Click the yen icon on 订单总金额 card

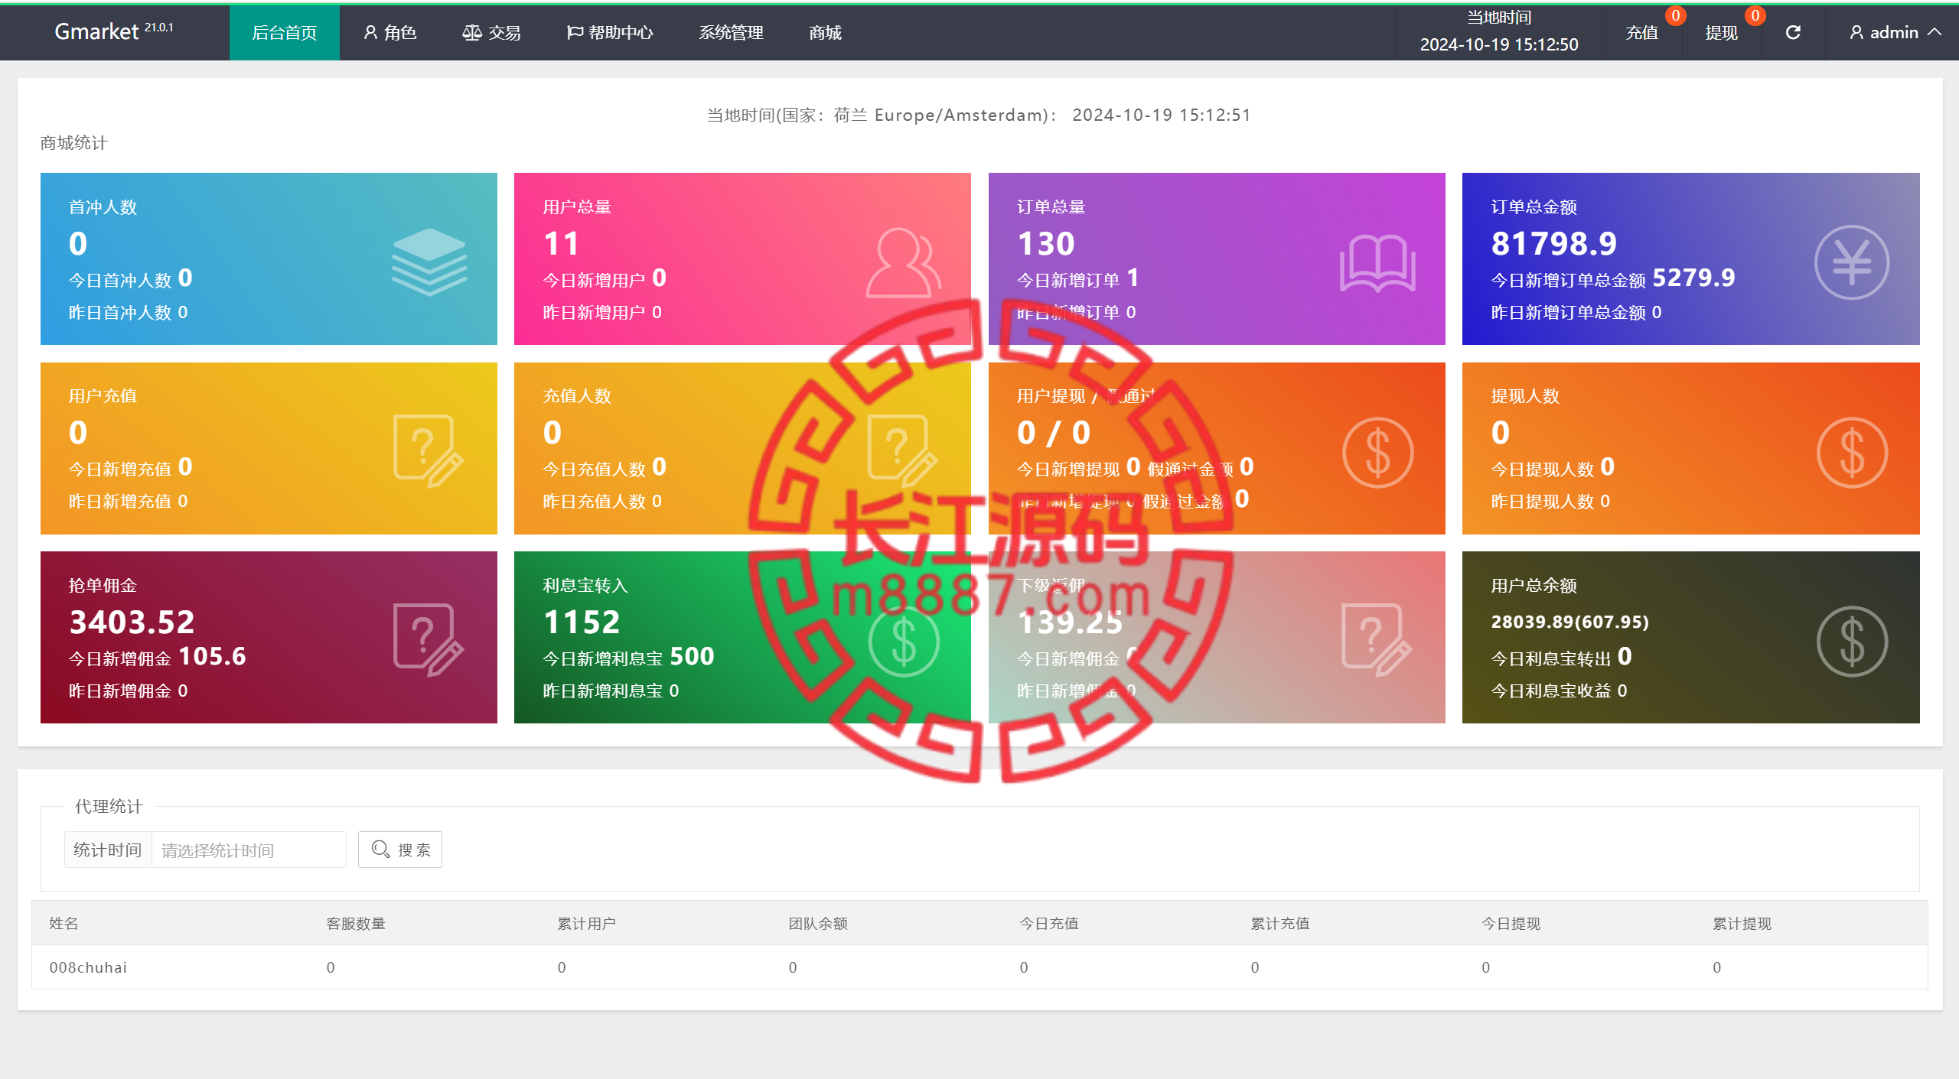coord(1852,262)
